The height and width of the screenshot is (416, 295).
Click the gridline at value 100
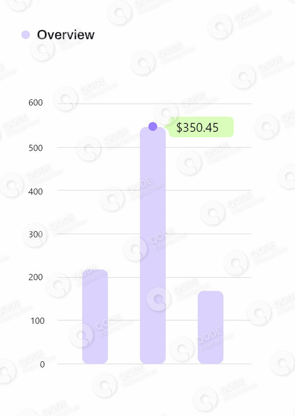point(124,320)
